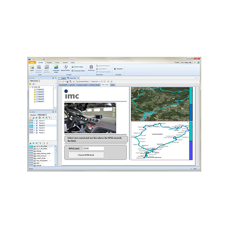
Task: Click the yellow folder icon in Variables toolbar
Action: pyautogui.click(x=31, y=118)
